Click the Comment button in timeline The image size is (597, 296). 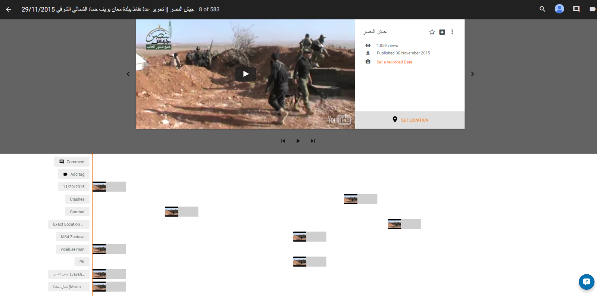72,162
